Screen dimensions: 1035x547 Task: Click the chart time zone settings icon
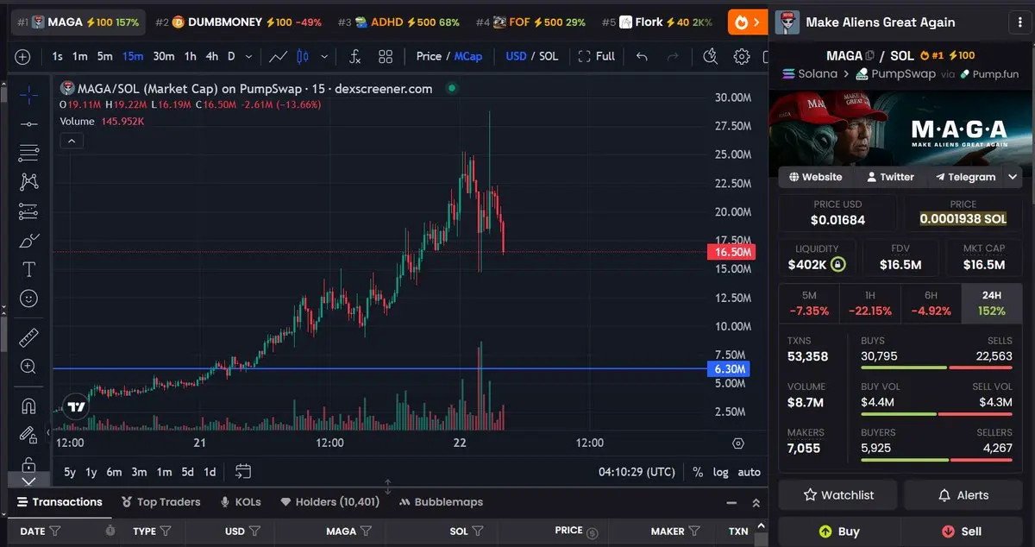737,443
